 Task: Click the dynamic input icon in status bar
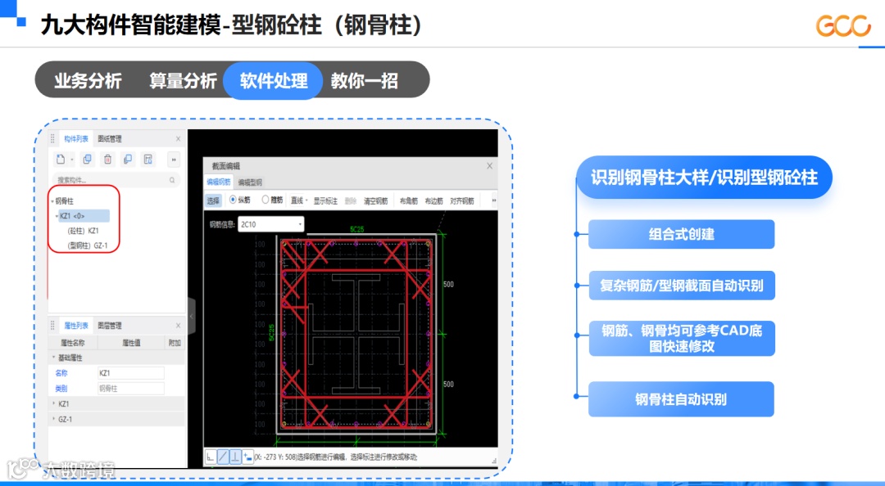[247, 457]
